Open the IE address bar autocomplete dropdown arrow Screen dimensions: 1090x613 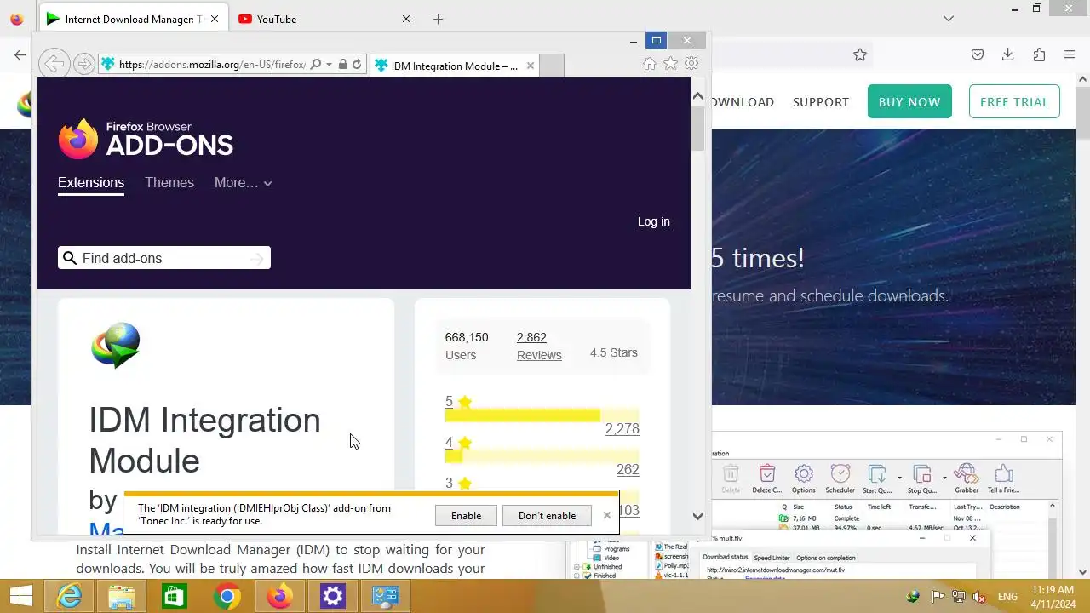(329, 65)
